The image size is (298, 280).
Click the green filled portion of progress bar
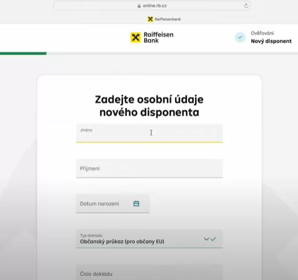[x=23, y=53]
